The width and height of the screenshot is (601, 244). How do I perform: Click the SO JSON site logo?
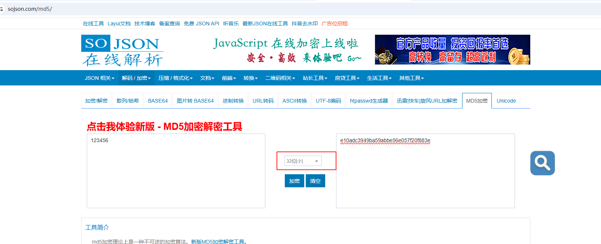coord(122,51)
